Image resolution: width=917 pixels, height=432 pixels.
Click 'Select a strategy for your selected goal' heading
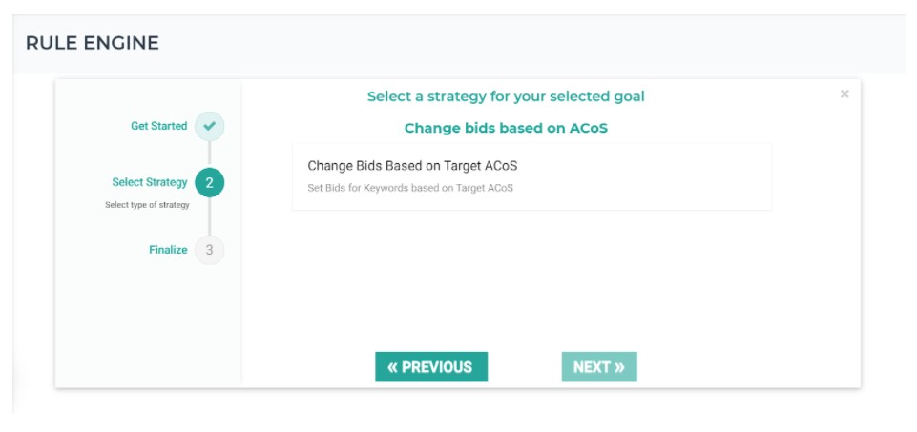click(x=506, y=96)
